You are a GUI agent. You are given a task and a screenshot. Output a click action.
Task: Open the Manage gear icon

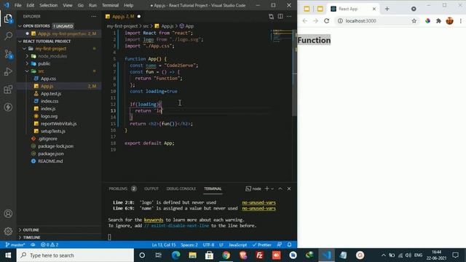8,231
